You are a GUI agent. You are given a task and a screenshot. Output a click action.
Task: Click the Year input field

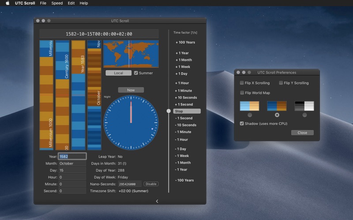click(x=72, y=156)
